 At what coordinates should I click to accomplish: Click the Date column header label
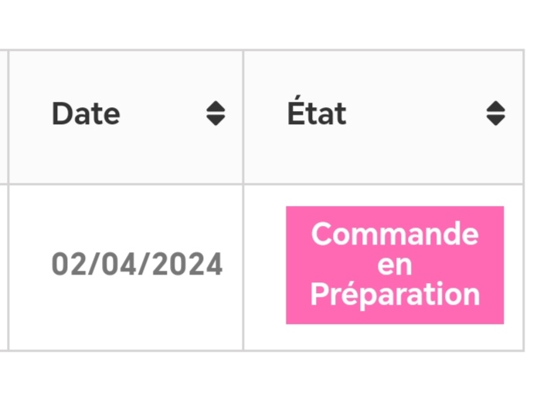coord(86,114)
